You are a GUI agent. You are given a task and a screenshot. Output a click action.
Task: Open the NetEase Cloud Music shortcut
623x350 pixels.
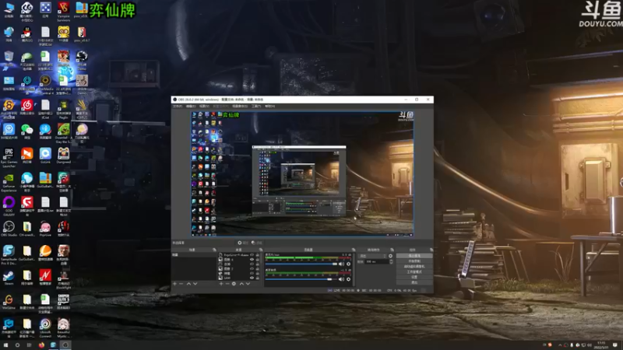27,107
